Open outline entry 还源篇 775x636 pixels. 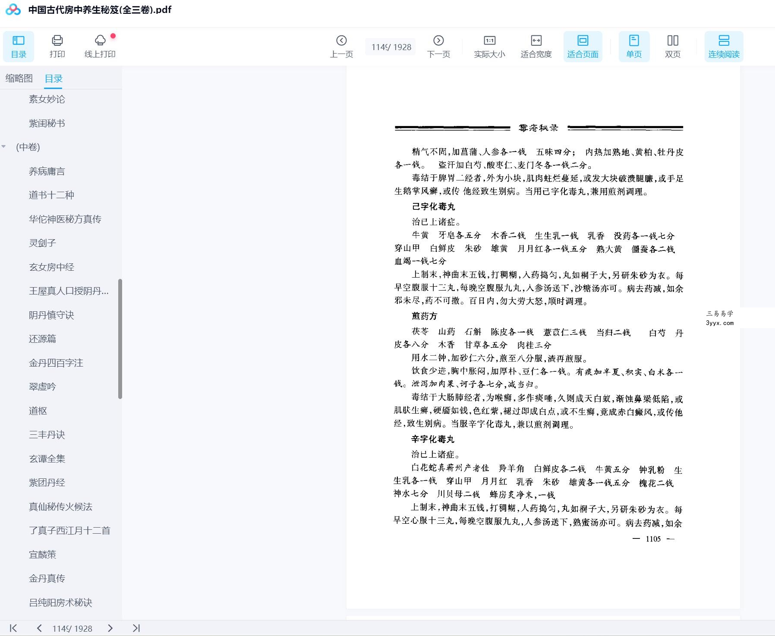pos(42,339)
